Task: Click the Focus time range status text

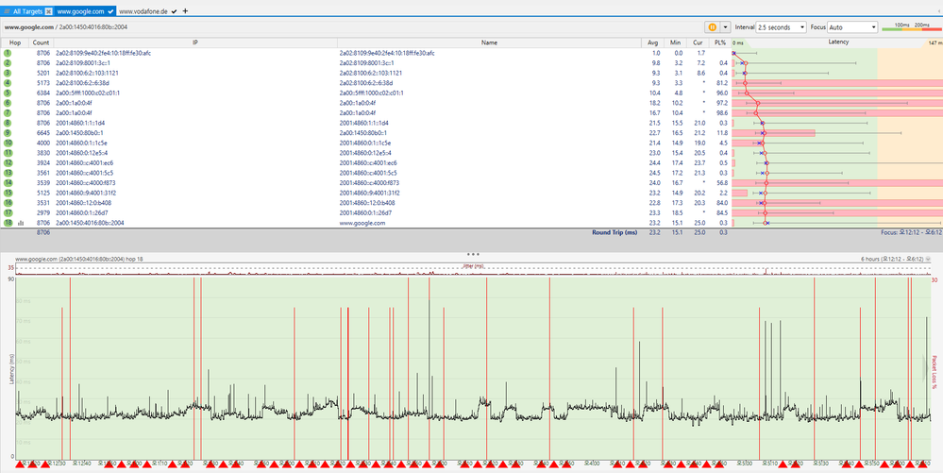Action: click(913, 232)
